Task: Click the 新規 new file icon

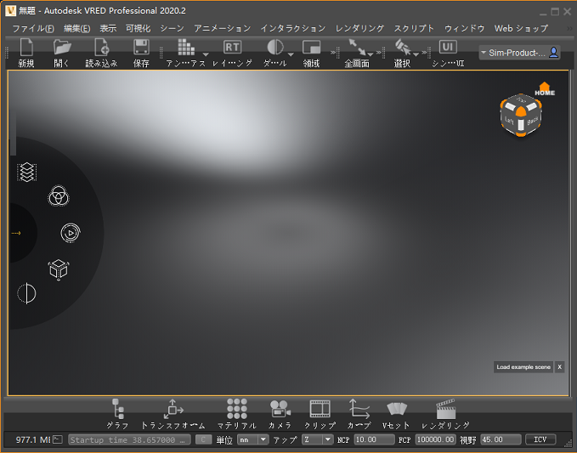Action: tap(26, 48)
